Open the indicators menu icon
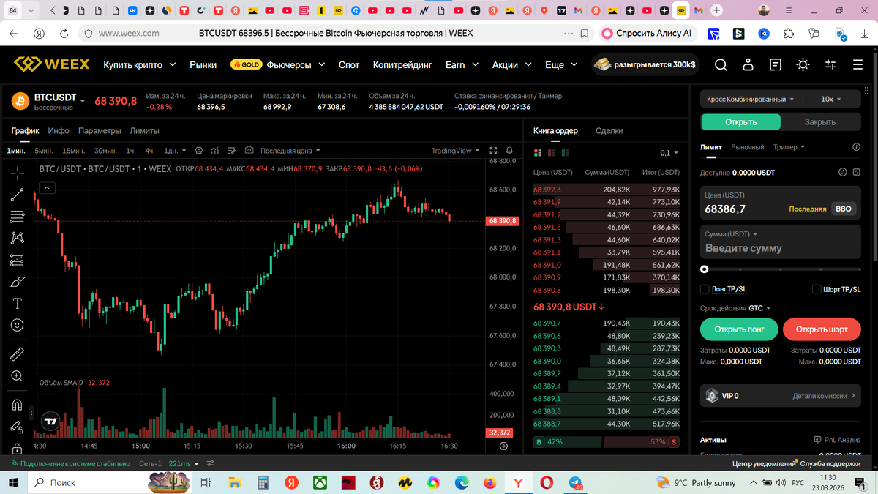This screenshot has width=878, height=494. [215, 151]
